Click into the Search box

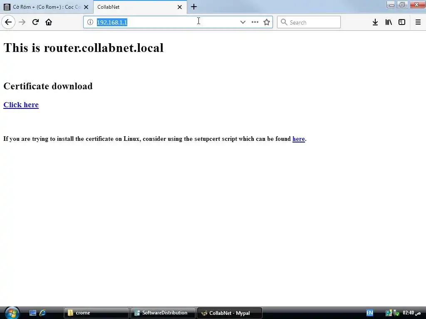click(309, 22)
